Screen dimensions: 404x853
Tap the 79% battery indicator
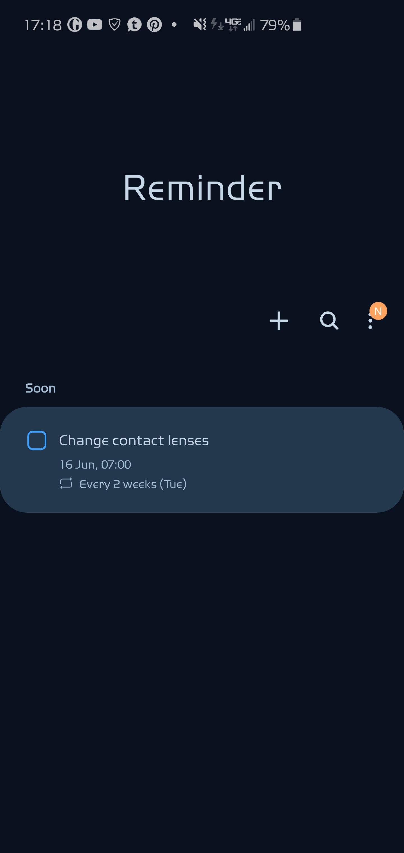point(281,25)
